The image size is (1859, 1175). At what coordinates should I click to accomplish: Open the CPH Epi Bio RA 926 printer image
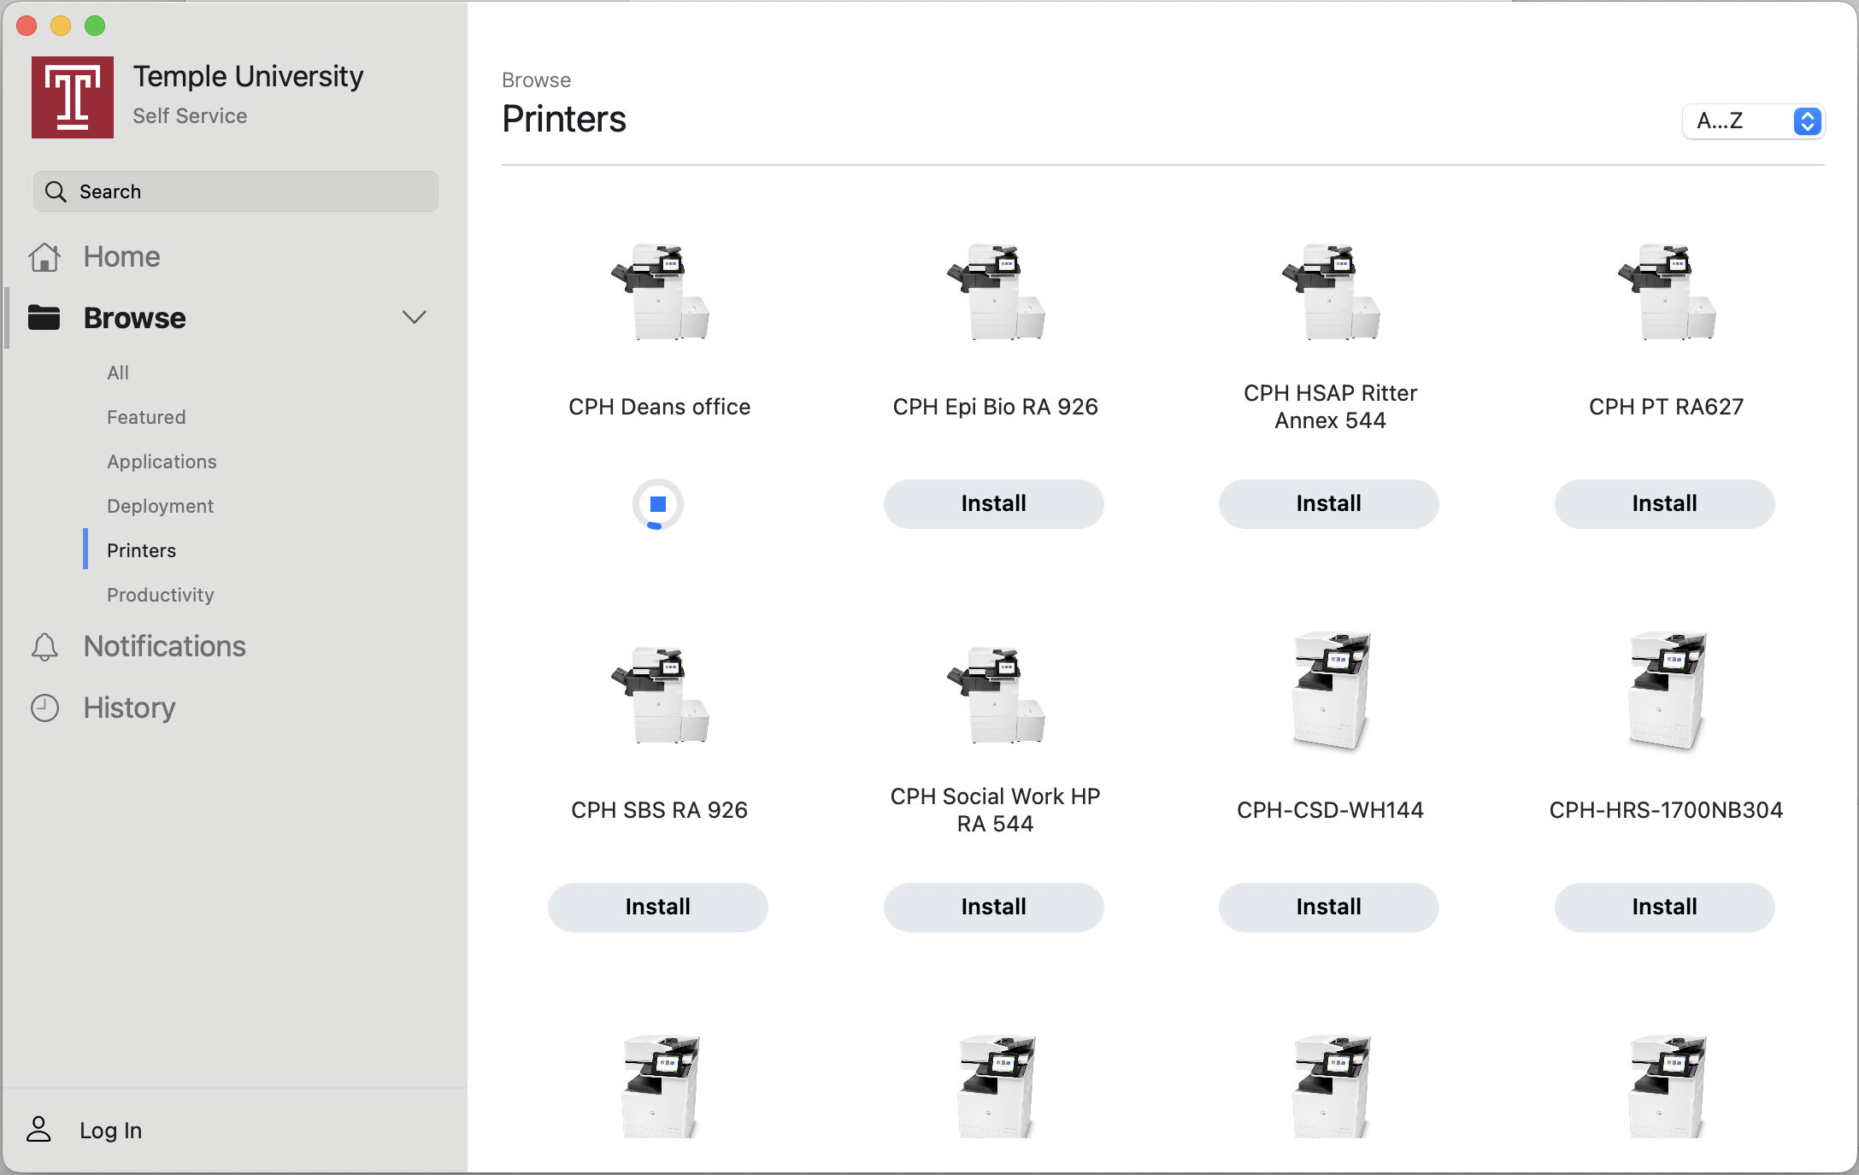tap(996, 291)
